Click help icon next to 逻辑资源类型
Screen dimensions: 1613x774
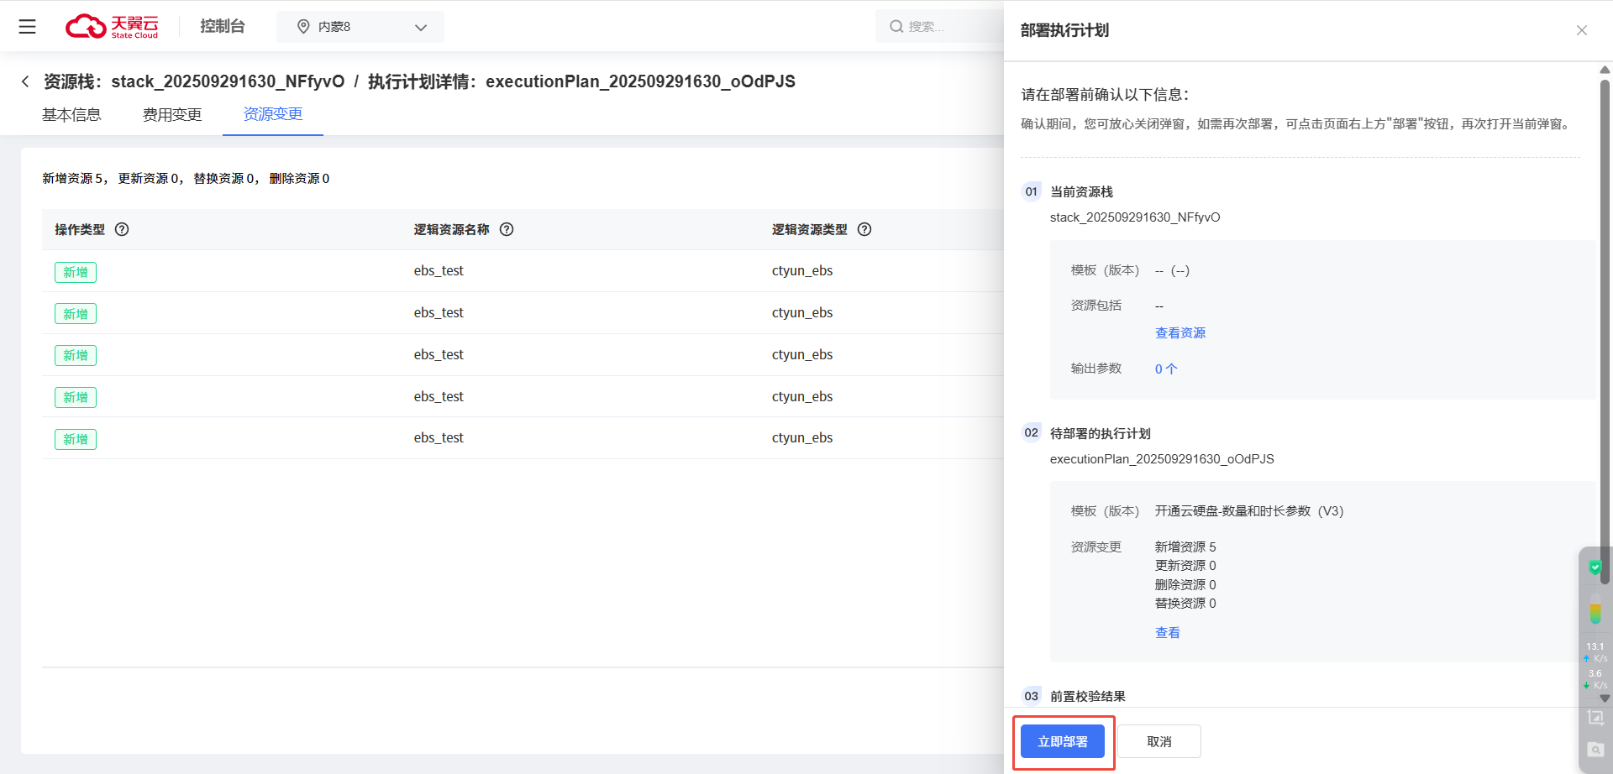(x=864, y=229)
